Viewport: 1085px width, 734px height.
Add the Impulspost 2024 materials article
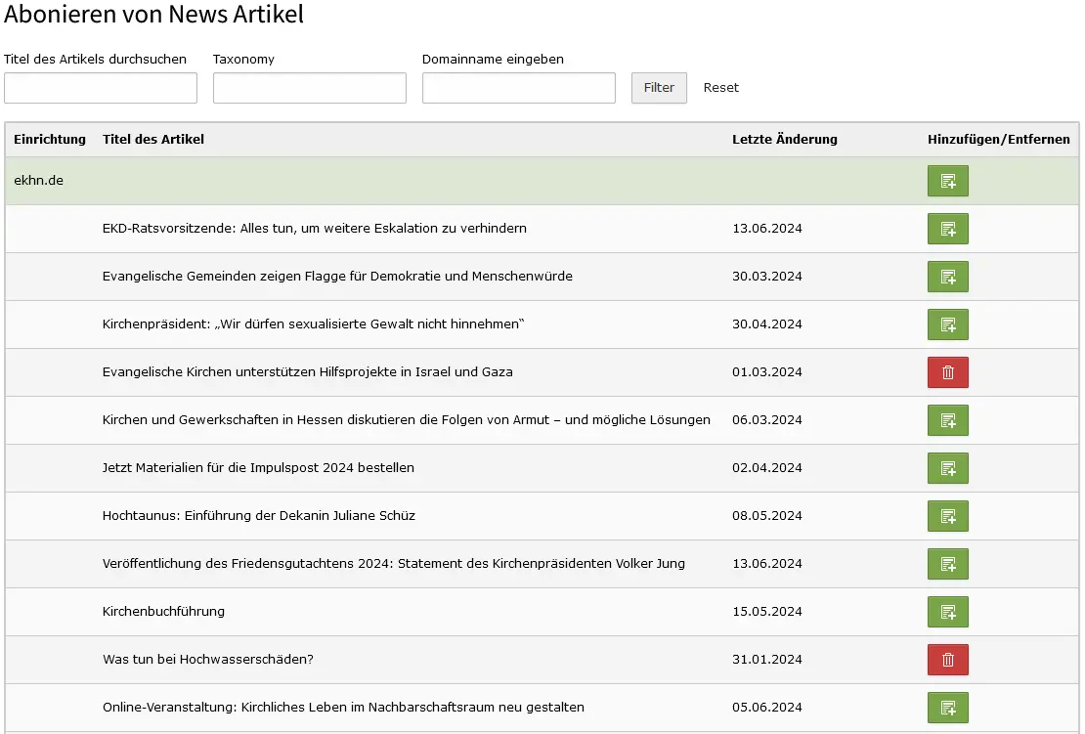(947, 467)
